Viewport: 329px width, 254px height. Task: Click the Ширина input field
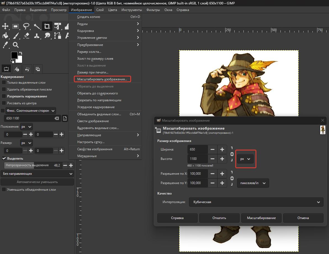coord(197,149)
